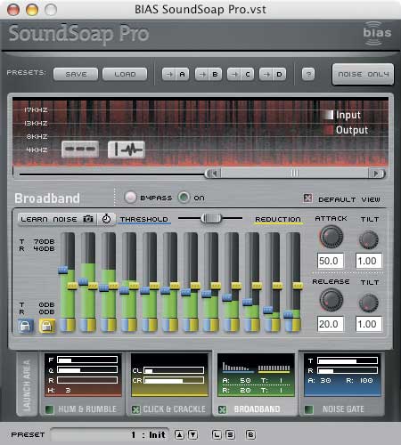Image resolution: width=401 pixels, height=445 pixels.
Task: Click the Hum & Rumble Q bar
Action: pos(87,370)
